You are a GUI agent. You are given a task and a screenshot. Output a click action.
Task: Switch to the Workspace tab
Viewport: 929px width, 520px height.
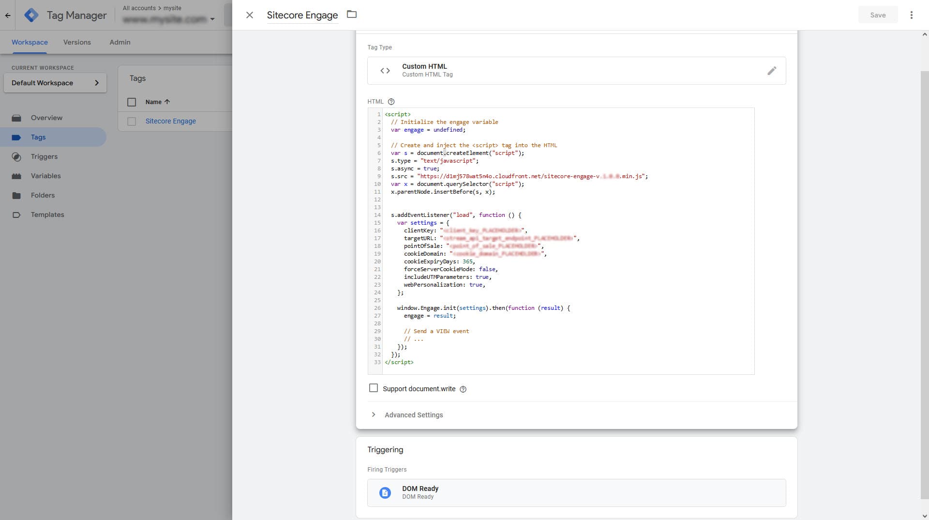[30, 42]
